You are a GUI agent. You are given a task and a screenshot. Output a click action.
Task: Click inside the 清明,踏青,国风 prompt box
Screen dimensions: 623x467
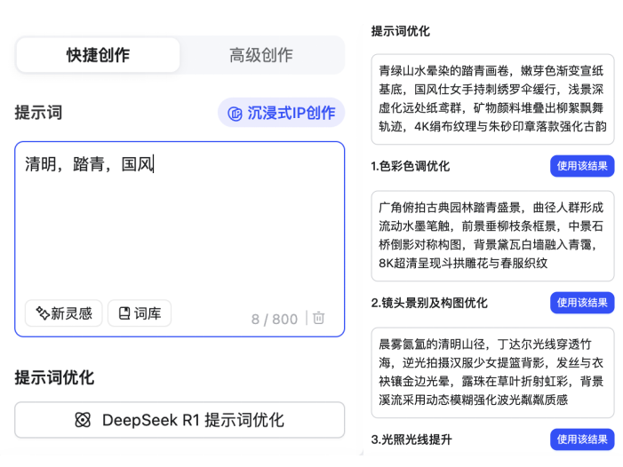coord(178,222)
